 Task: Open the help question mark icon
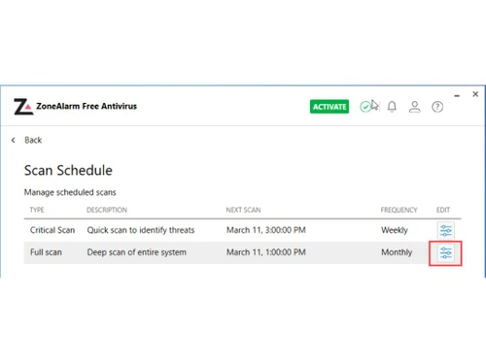[437, 107]
